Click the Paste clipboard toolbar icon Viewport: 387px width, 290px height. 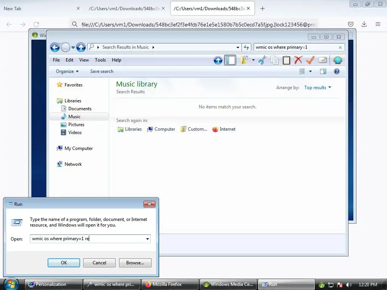286,60
